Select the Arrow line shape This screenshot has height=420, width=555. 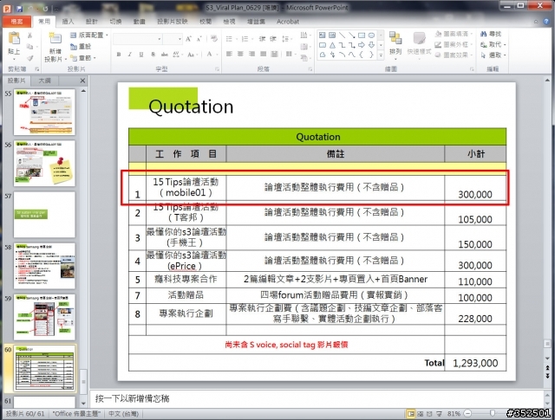(x=351, y=35)
